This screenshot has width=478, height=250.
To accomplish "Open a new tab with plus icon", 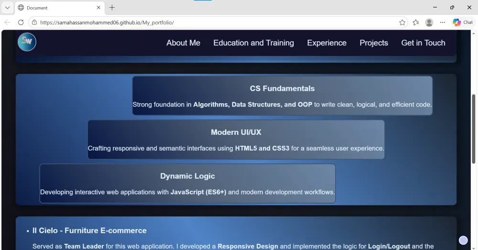I will pos(112,8).
